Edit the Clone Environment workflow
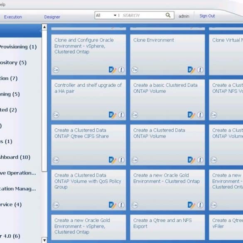Viewport: 243px width, 243px height. tap(191, 70)
